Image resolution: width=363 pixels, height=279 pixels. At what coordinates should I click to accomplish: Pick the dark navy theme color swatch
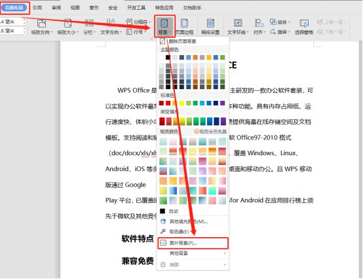click(181, 57)
